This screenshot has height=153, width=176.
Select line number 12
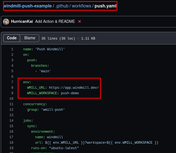tap(11, 110)
